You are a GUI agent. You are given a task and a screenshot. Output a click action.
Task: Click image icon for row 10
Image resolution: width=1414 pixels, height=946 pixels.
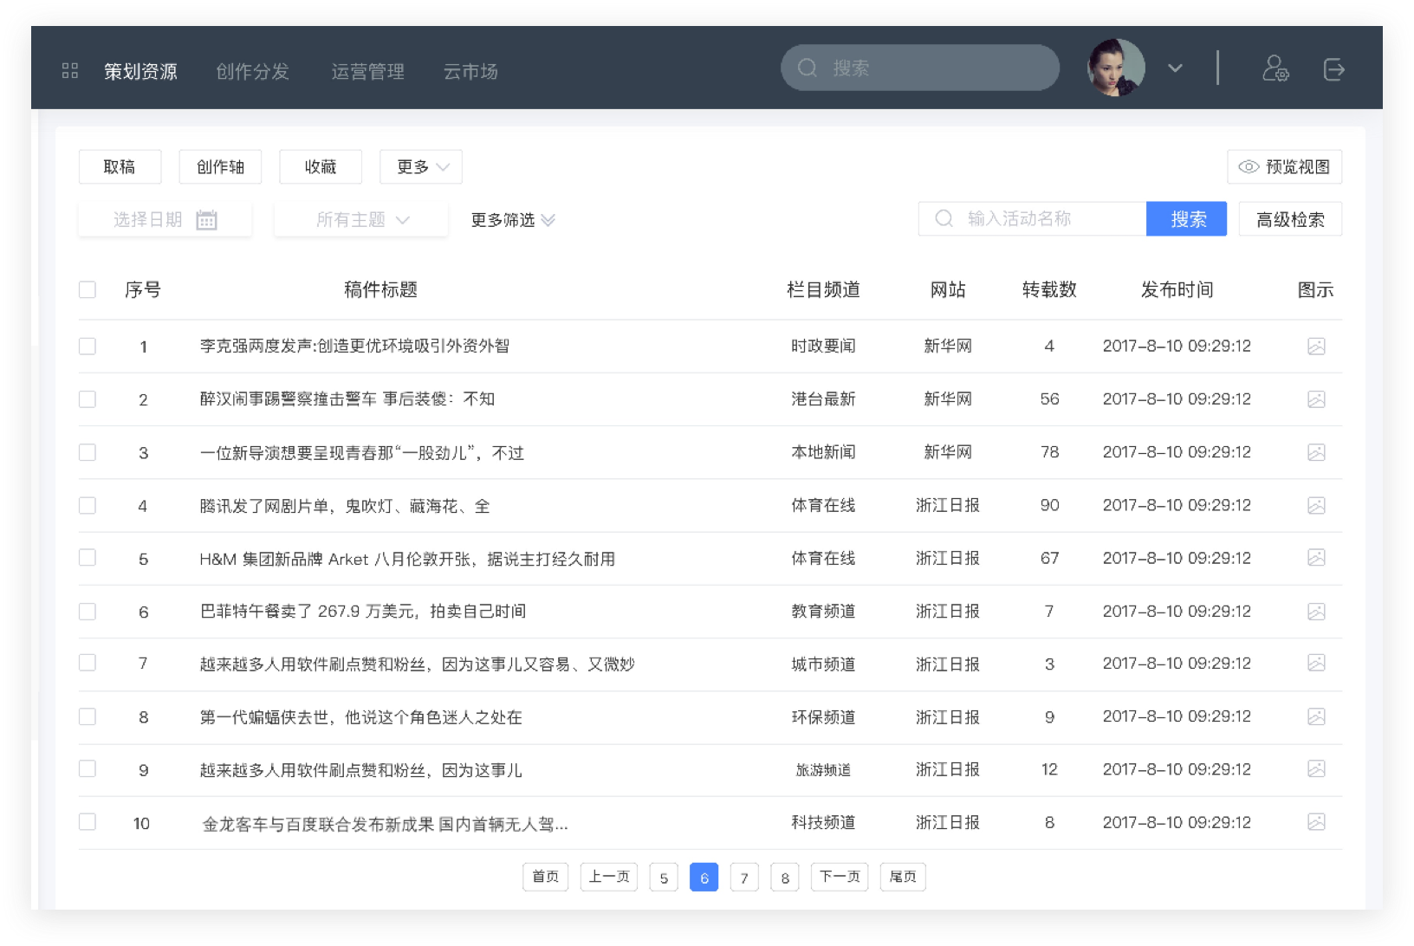tap(1315, 822)
